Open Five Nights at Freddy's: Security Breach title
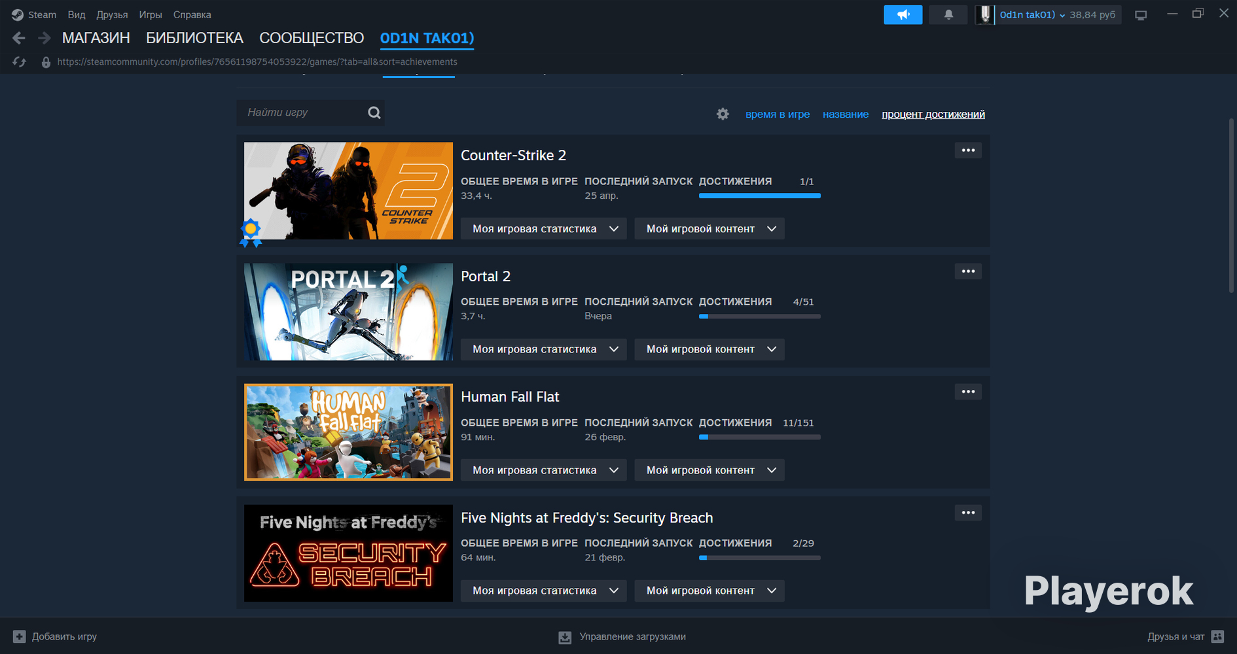1237x654 pixels. point(586,518)
